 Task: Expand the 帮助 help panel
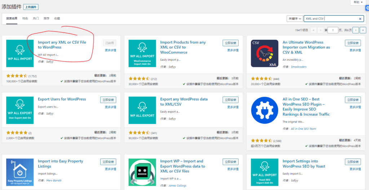[358, 2]
